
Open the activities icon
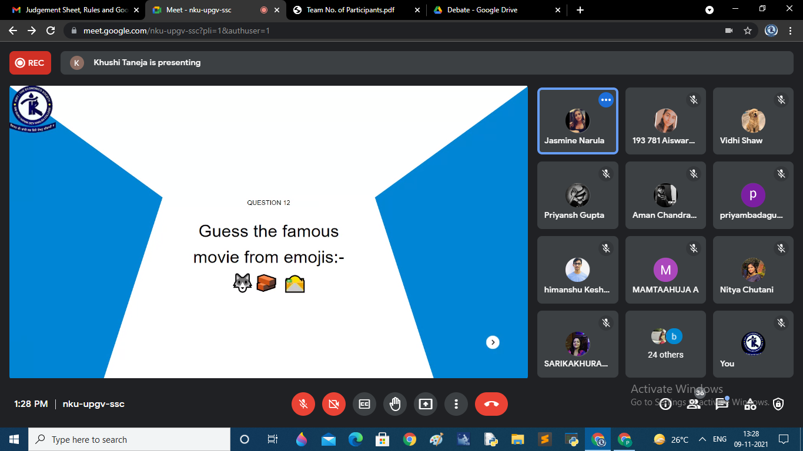[750, 404]
